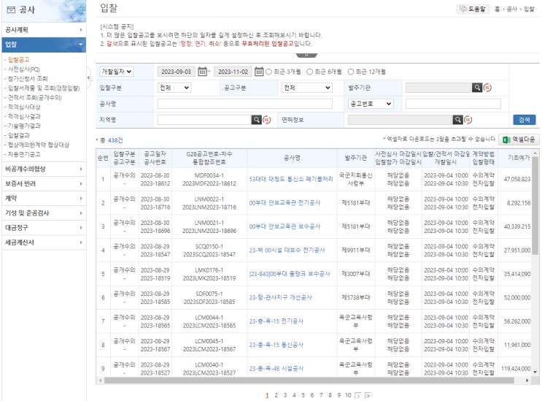Select the 최근 12개월 radio option
This screenshot has height=401, width=542.
click(351, 72)
